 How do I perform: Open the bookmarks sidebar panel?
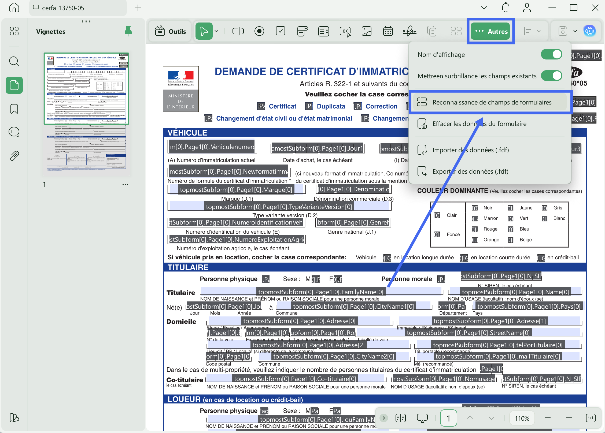coord(14,109)
